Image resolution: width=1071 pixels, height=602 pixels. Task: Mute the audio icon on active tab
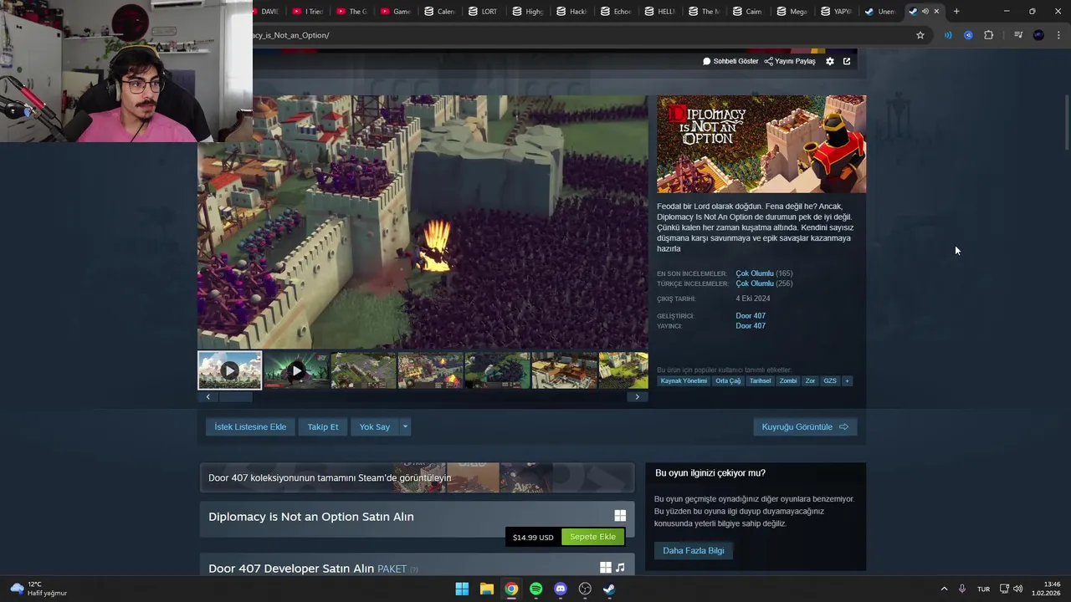(x=925, y=12)
